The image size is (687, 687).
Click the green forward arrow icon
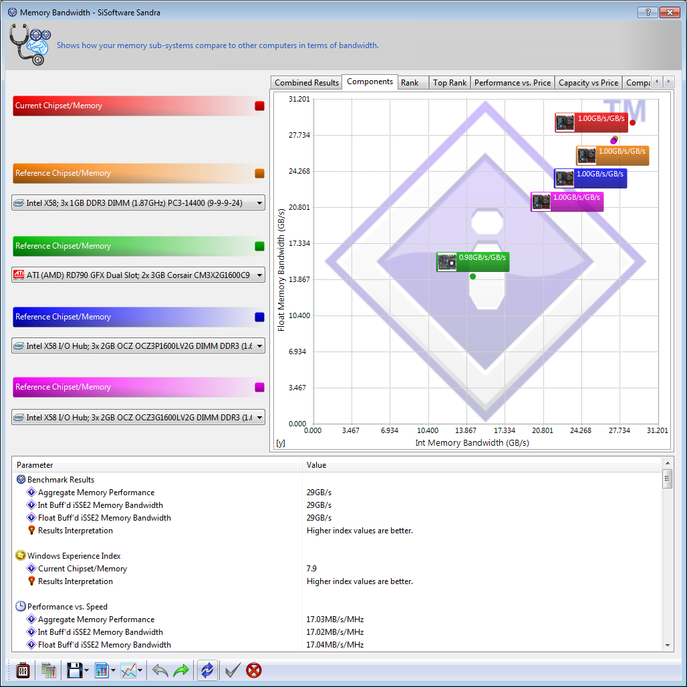click(181, 670)
